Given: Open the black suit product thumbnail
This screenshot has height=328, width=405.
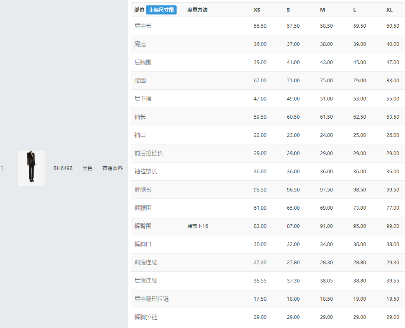Looking at the screenshot, I should pos(32,168).
